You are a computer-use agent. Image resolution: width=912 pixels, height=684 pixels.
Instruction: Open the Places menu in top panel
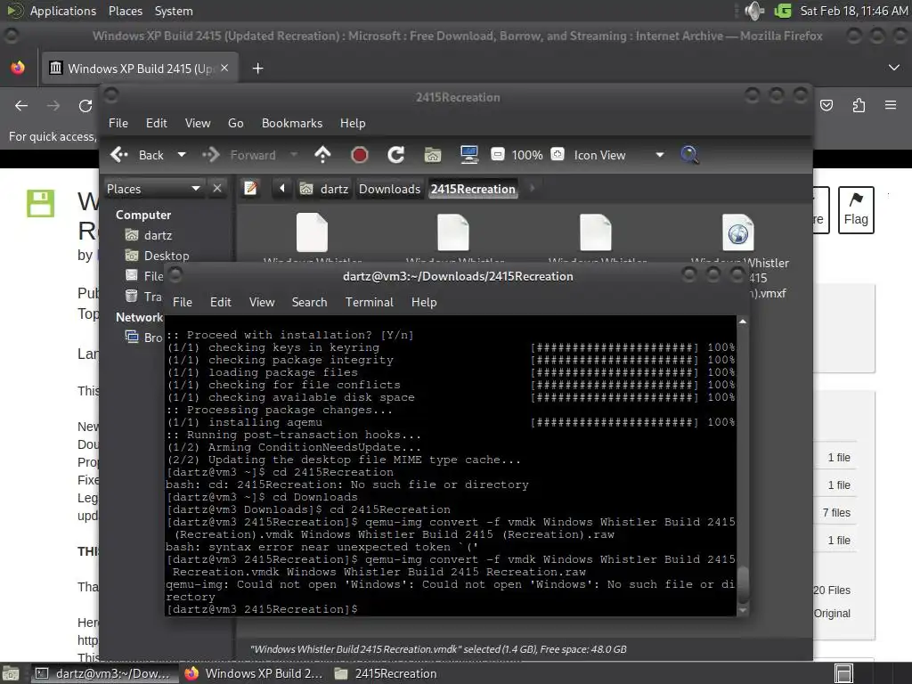125,11
